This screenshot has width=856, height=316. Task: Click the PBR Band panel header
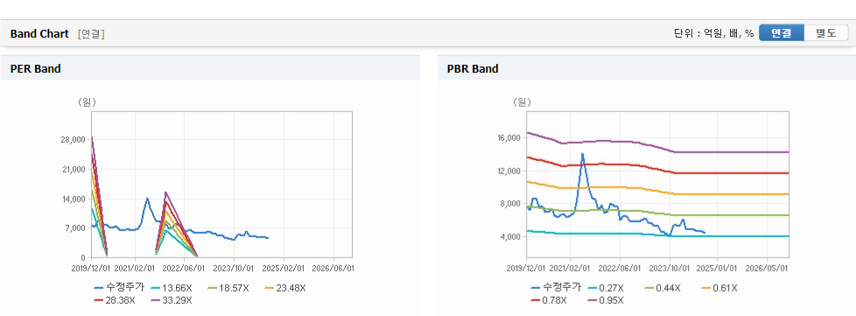coord(646,68)
